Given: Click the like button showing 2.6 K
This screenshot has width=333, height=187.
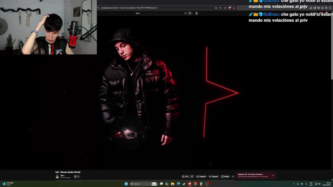Looking at the screenshot, I should coord(185,176).
